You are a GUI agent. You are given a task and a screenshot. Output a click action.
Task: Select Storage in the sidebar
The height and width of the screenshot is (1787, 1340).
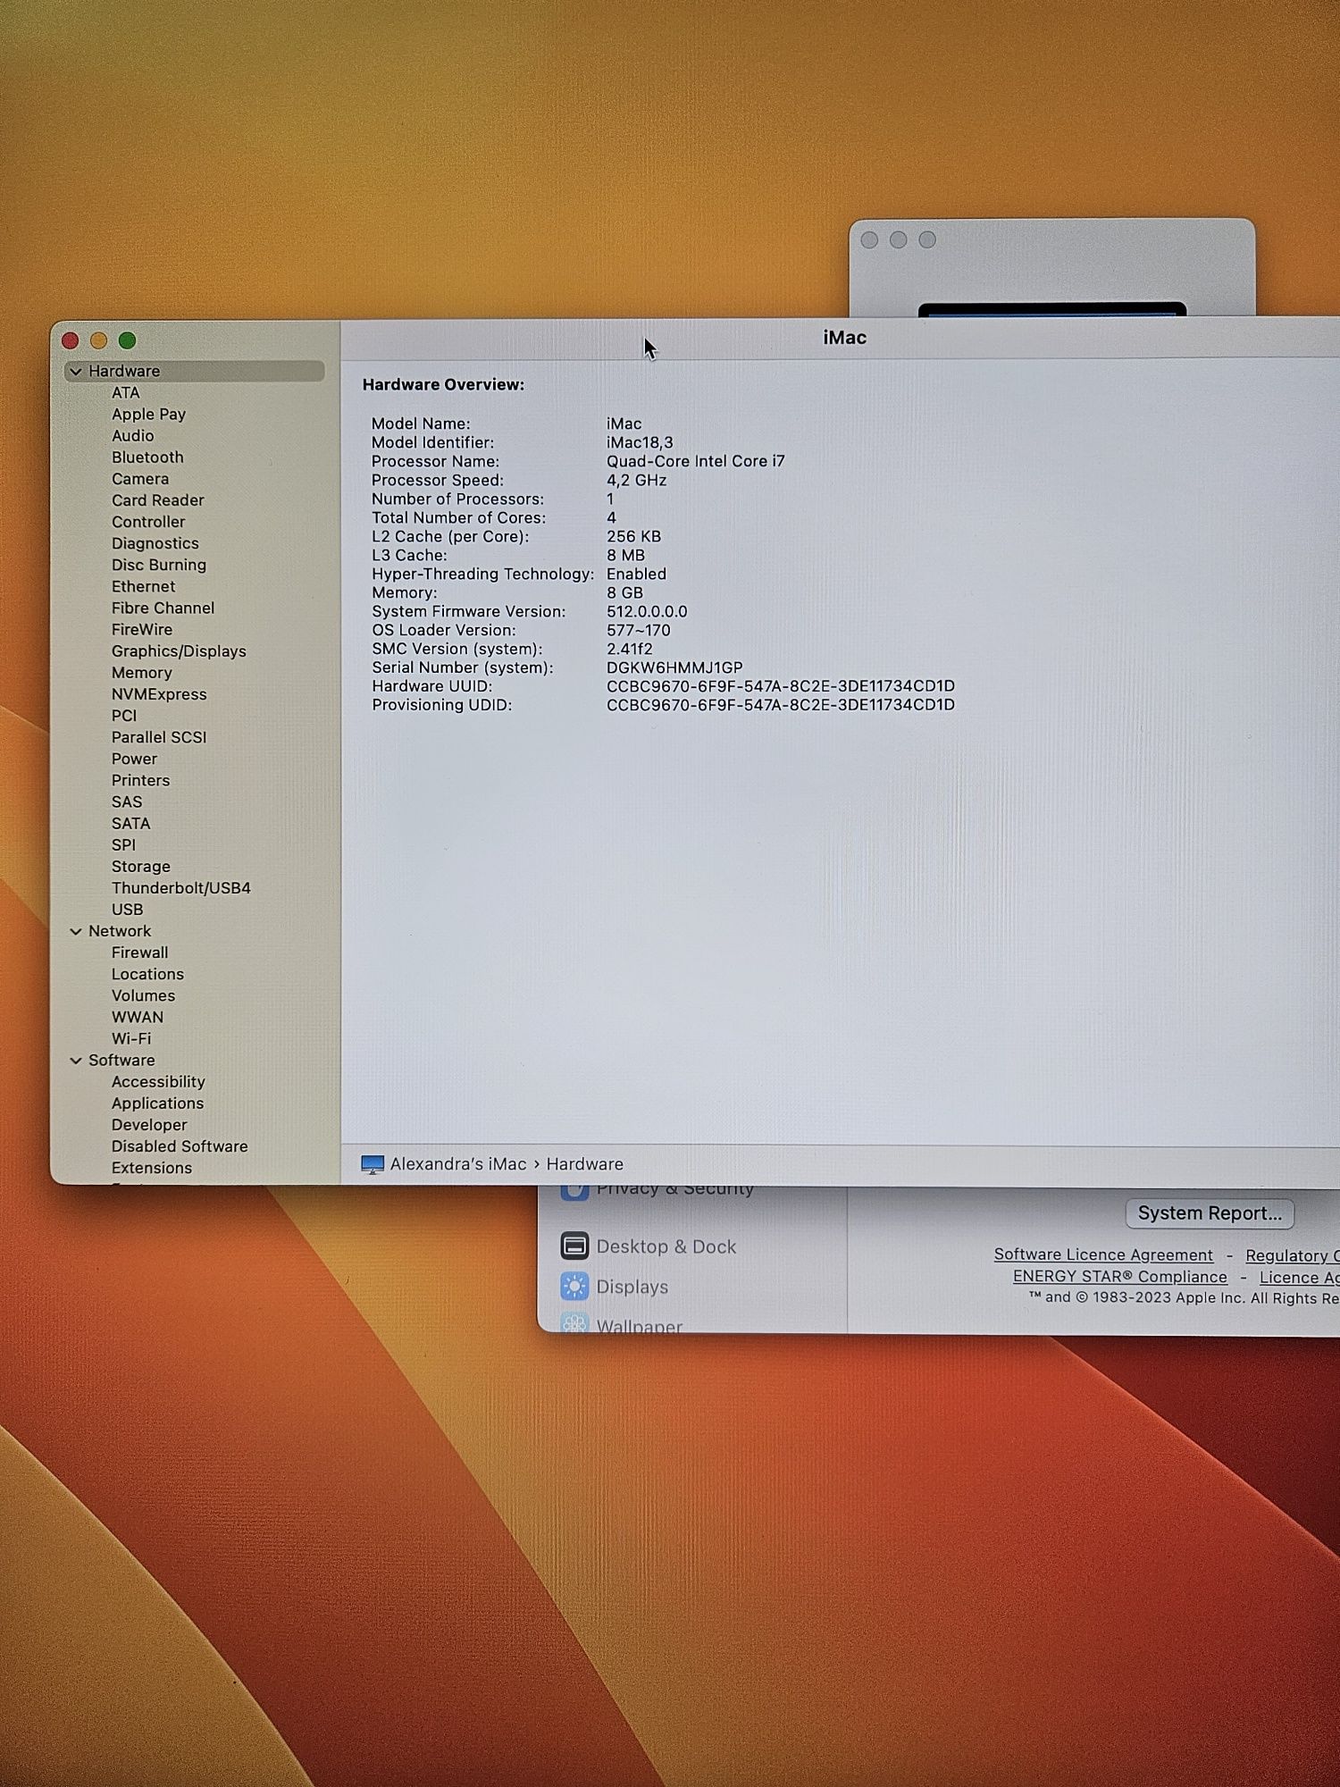(x=141, y=867)
